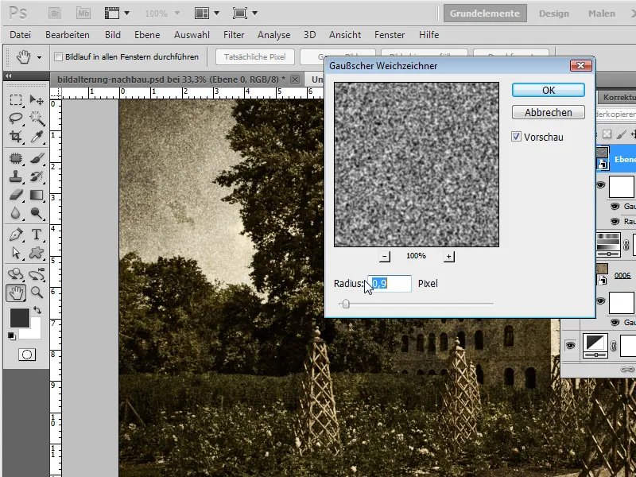This screenshot has height=477, width=636.
Task: Select the Zoom tool
Action: click(x=37, y=293)
